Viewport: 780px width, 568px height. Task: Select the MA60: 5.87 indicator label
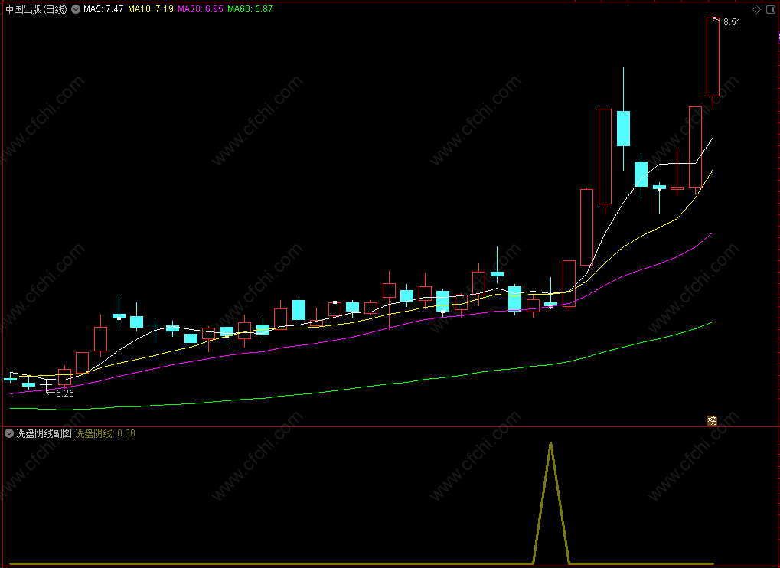click(250, 9)
